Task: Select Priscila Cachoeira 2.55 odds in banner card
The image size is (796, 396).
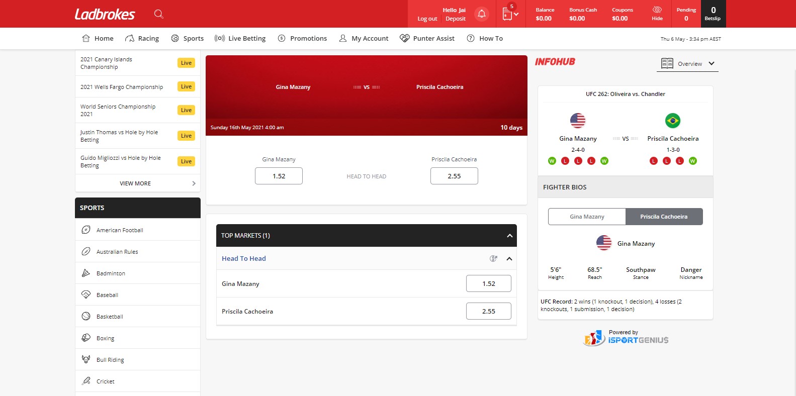Action: coord(454,176)
